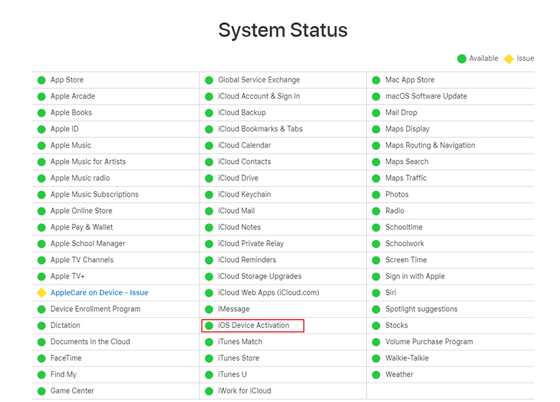Click the green status dot next to Siri
560x402 pixels.
(x=376, y=293)
